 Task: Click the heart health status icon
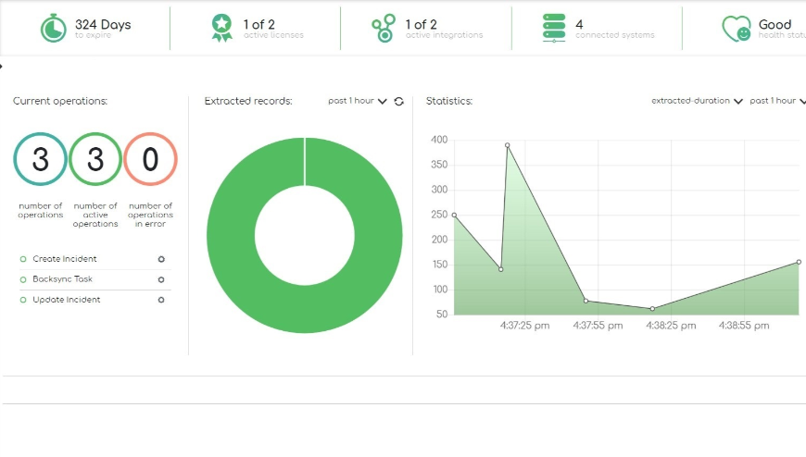[x=736, y=29]
